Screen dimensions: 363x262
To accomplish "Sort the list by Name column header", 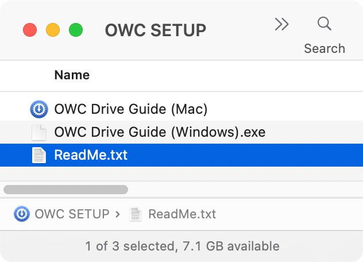I will [72, 75].
